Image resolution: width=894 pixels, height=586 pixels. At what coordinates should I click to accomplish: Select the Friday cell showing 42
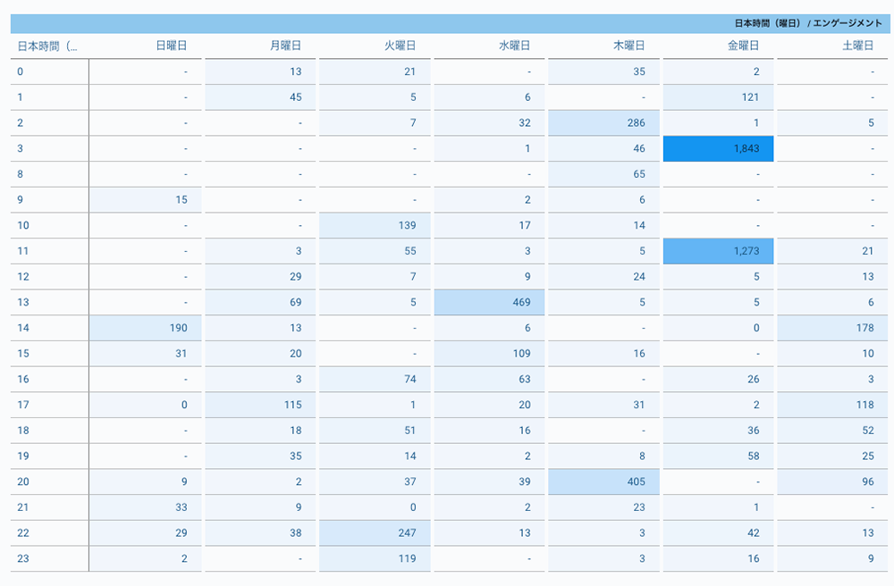[719, 533]
